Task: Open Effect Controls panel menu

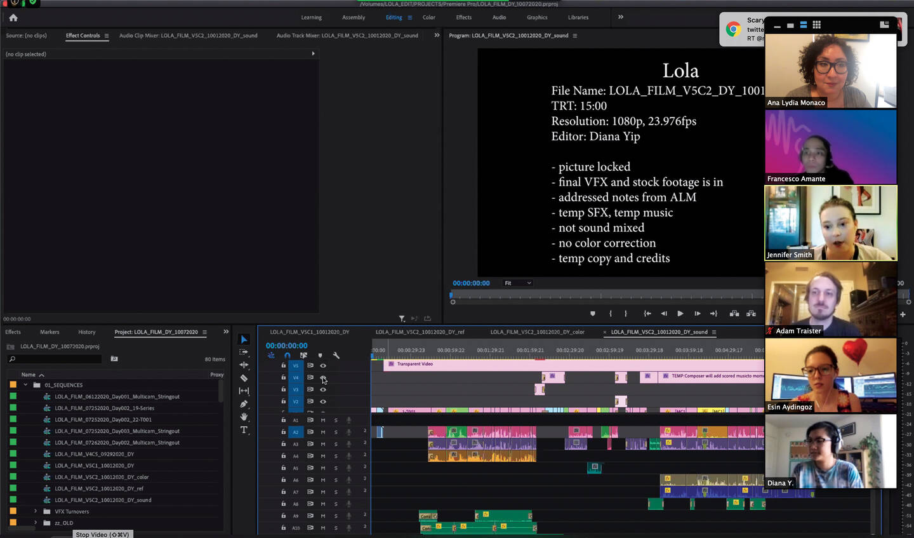Action: click(x=107, y=36)
